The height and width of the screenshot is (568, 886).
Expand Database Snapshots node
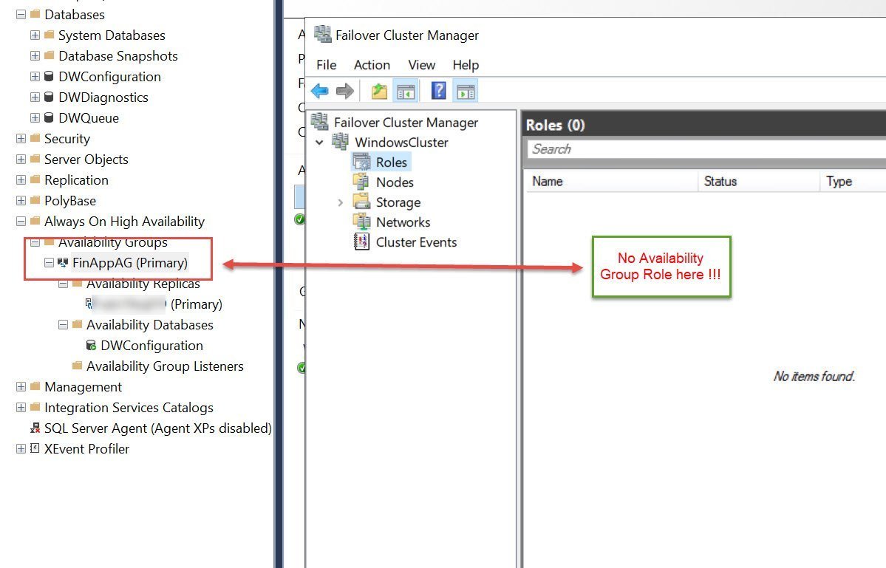[35, 56]
